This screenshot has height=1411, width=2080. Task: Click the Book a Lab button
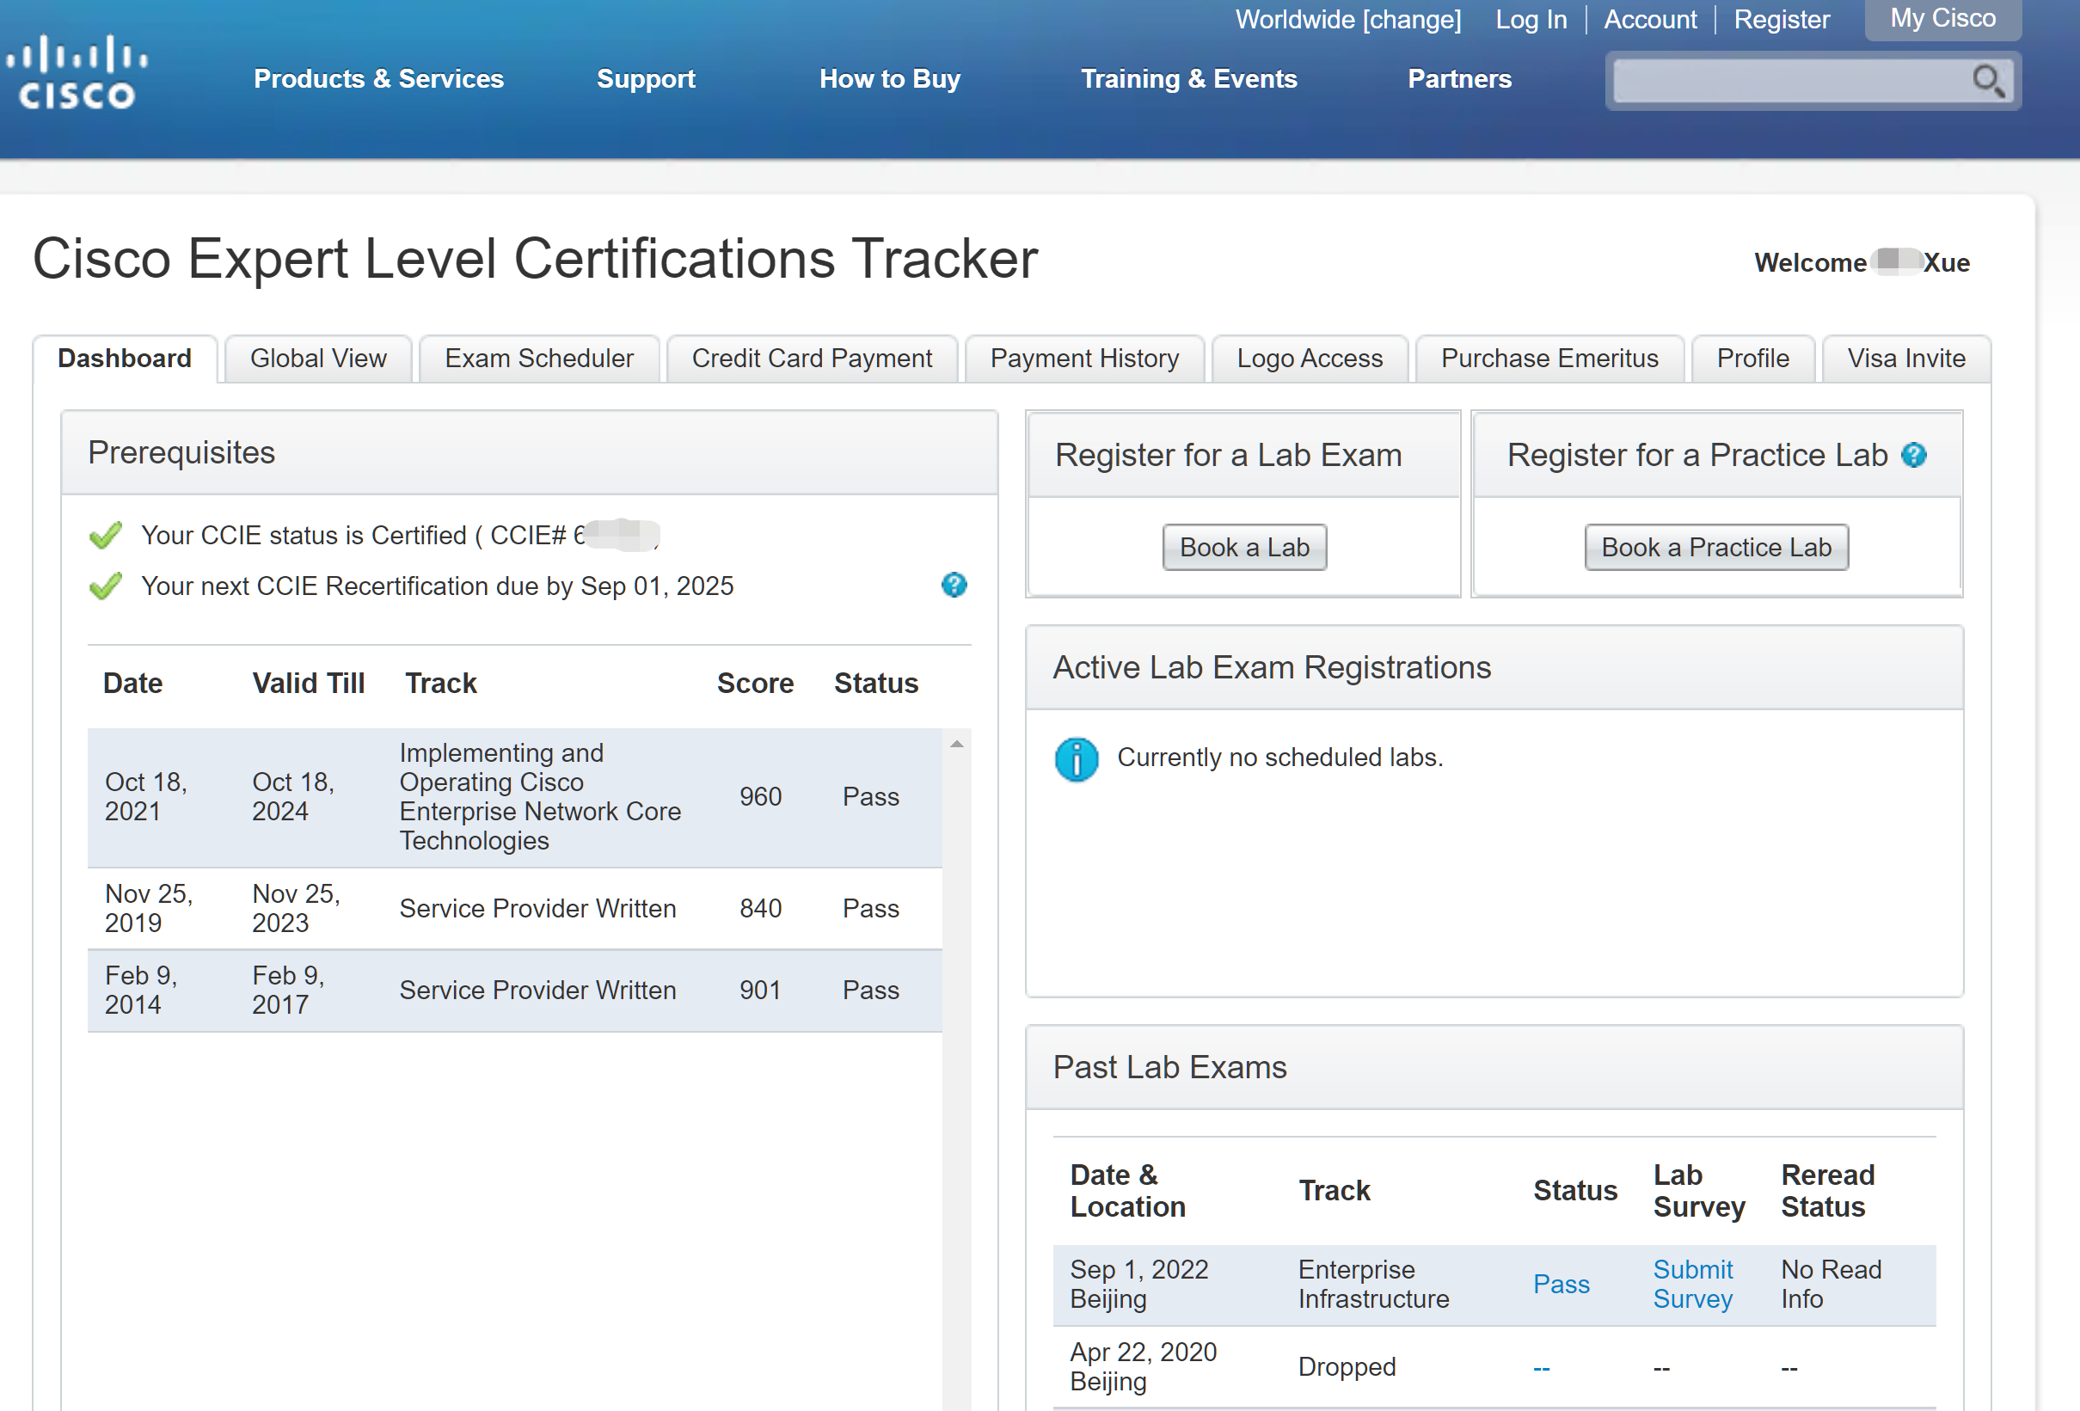[1244, 547]
